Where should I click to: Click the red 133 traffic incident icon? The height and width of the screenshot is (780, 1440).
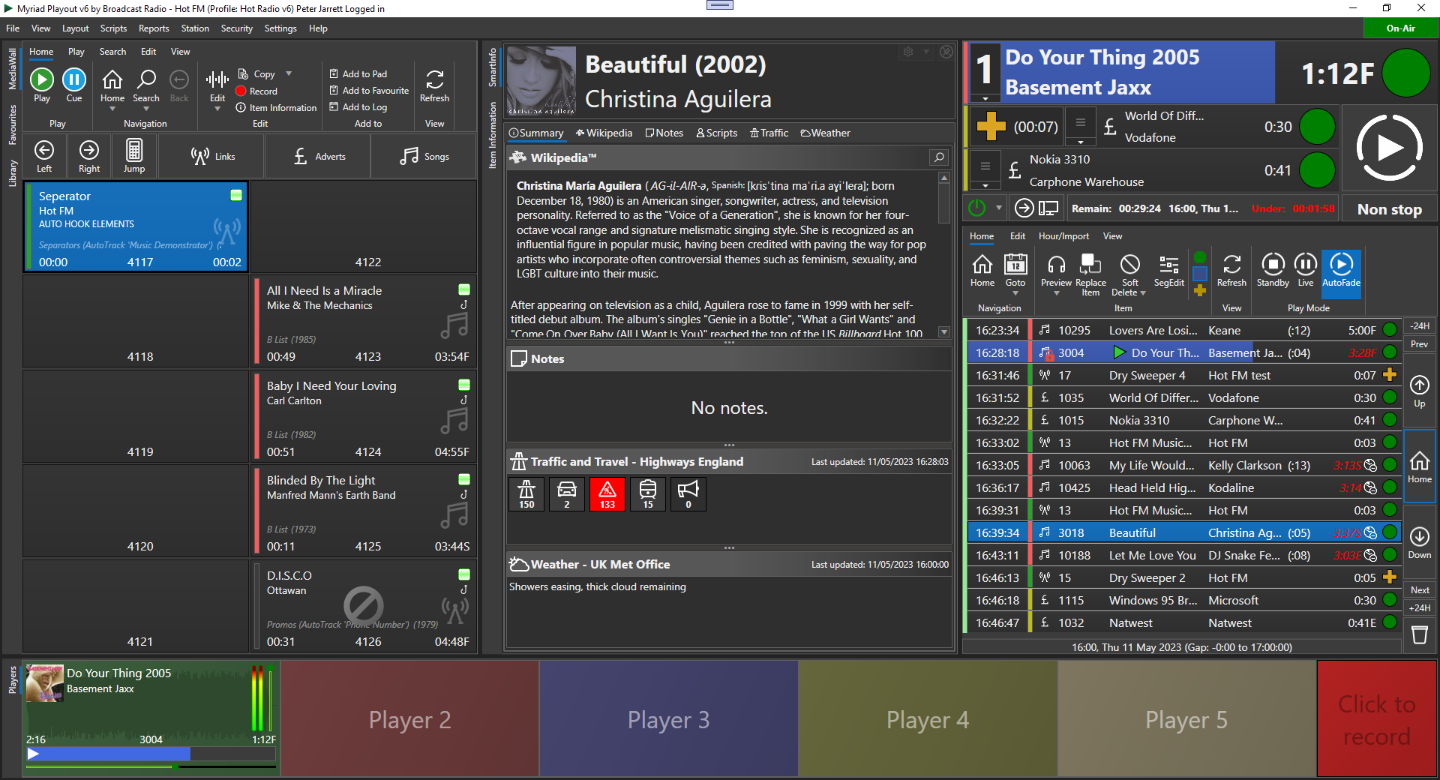tap(607, 494)
